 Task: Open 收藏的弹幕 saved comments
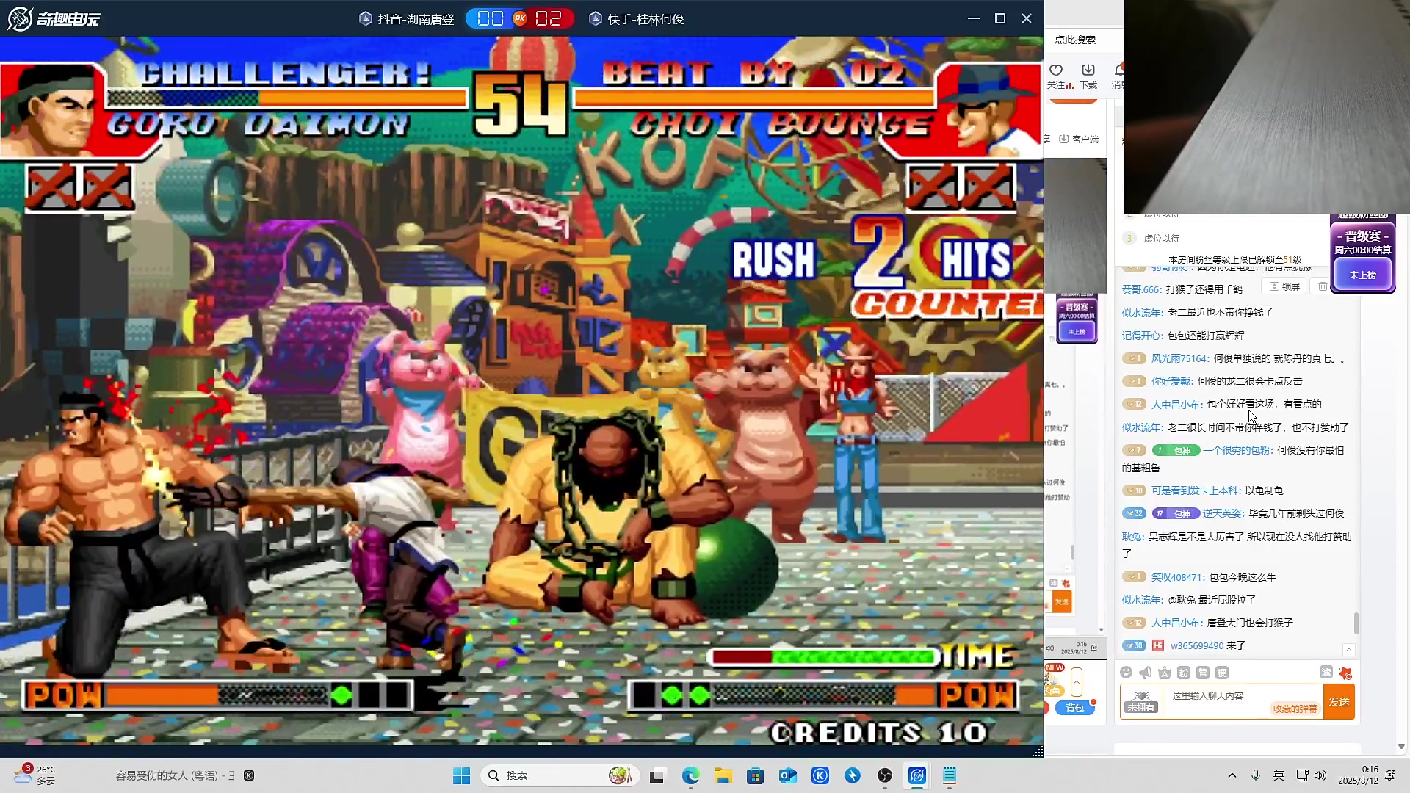[x=1295, y=709]
